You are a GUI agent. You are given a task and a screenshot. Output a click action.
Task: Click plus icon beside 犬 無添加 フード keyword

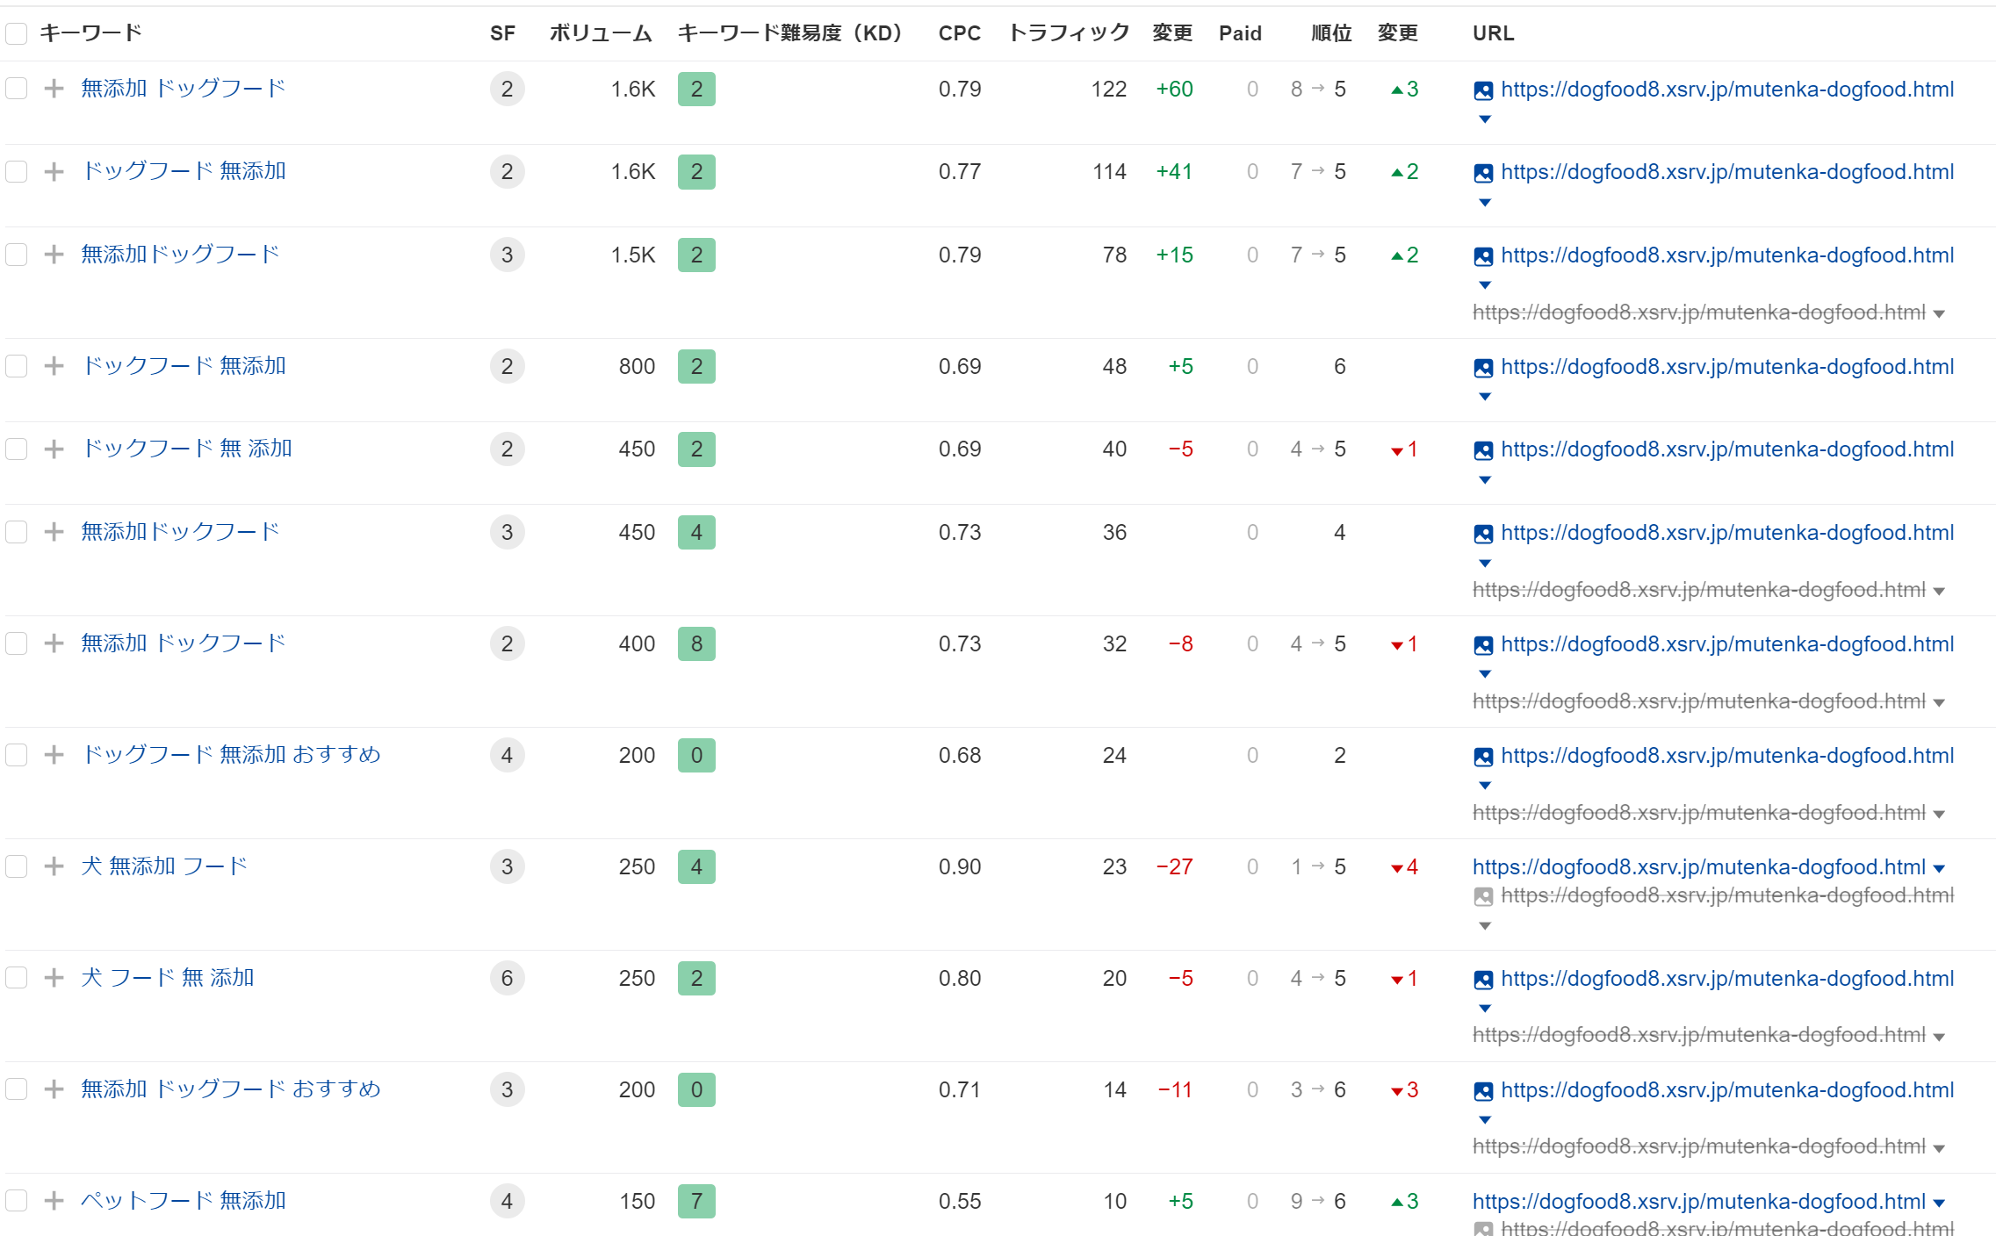(x=54, y=866)
